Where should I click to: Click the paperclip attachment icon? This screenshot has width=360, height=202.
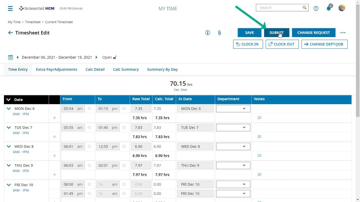pos(219,33)
